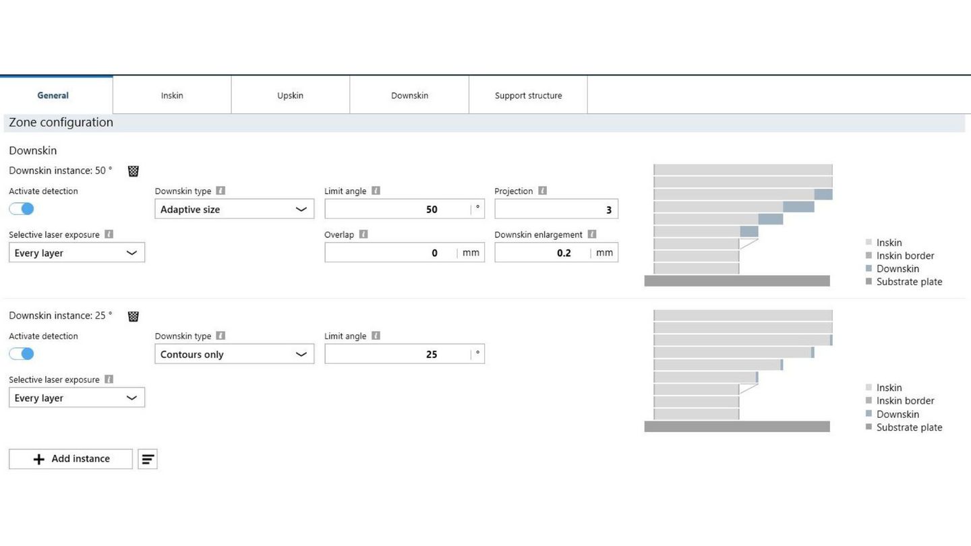Screen dimensions: 971x546
Task: Switch to the Upskin tab
Action: (x=290, y=95)
